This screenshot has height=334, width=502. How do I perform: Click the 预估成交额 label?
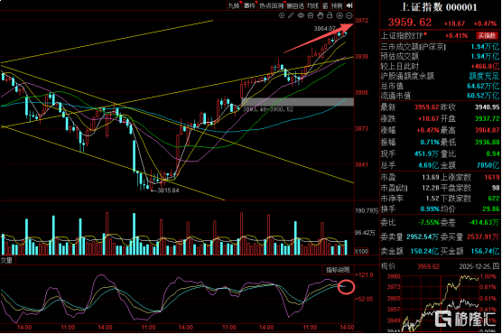pyautogui.click(x=400, y=57)
